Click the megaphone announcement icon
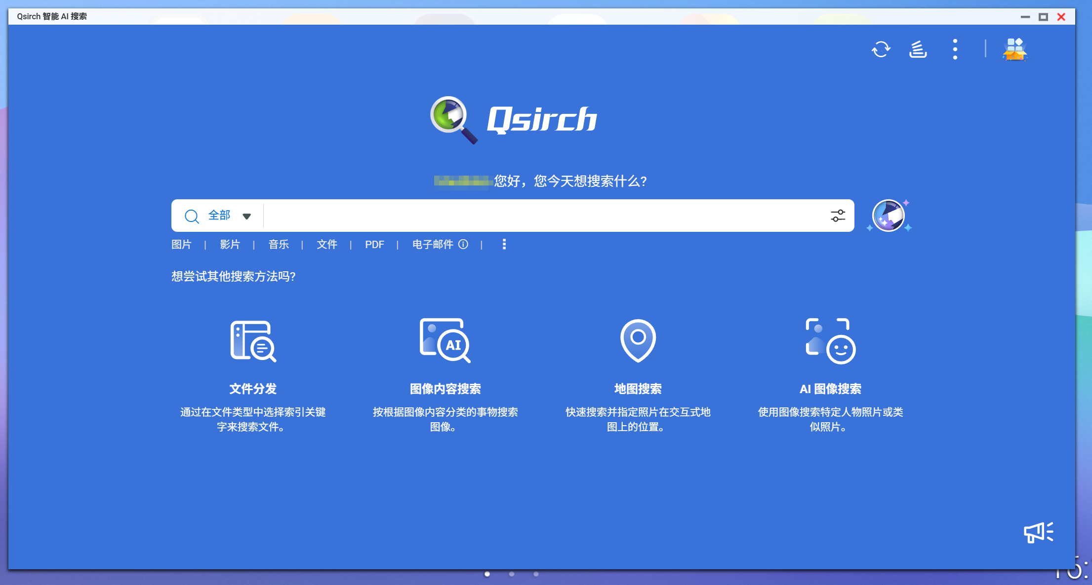The image size is (1092, 585). click(1038, 532)
